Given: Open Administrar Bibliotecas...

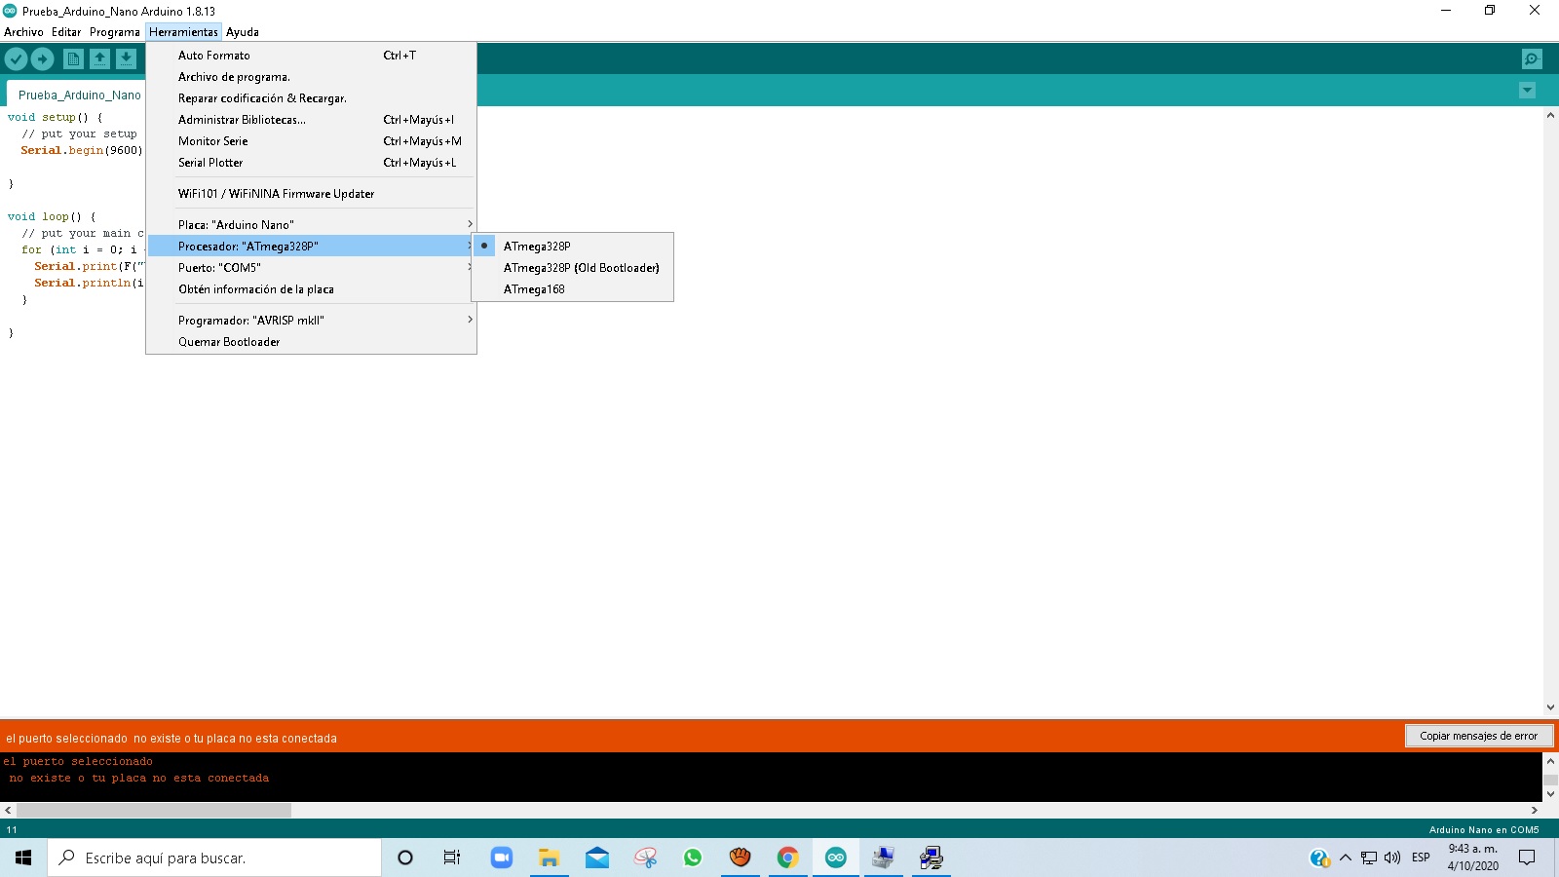Looking at the screenshot, I should pyautogui.click(x=311, y=119).
